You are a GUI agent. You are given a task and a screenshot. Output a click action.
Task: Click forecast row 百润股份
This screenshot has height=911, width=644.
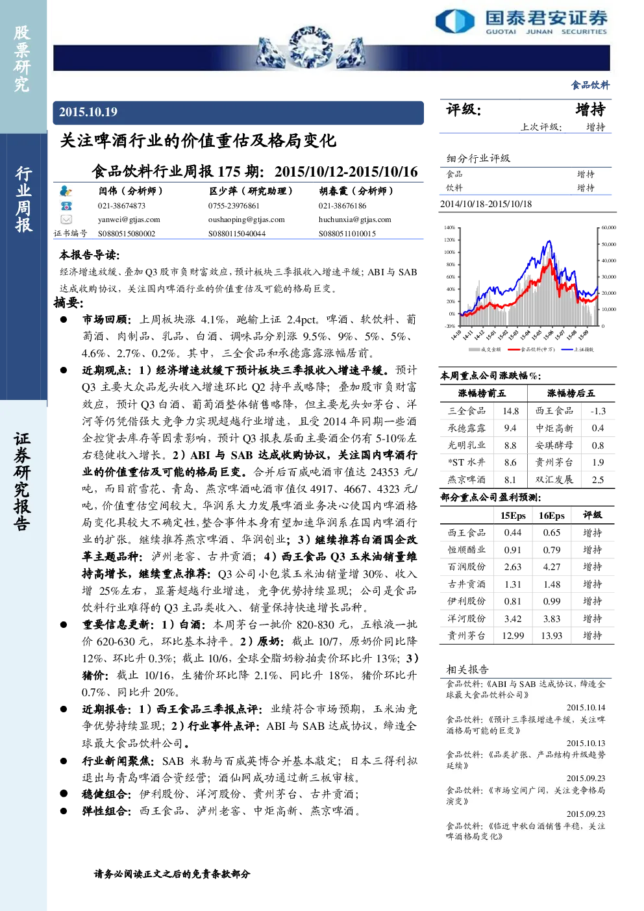coord(526,567)
